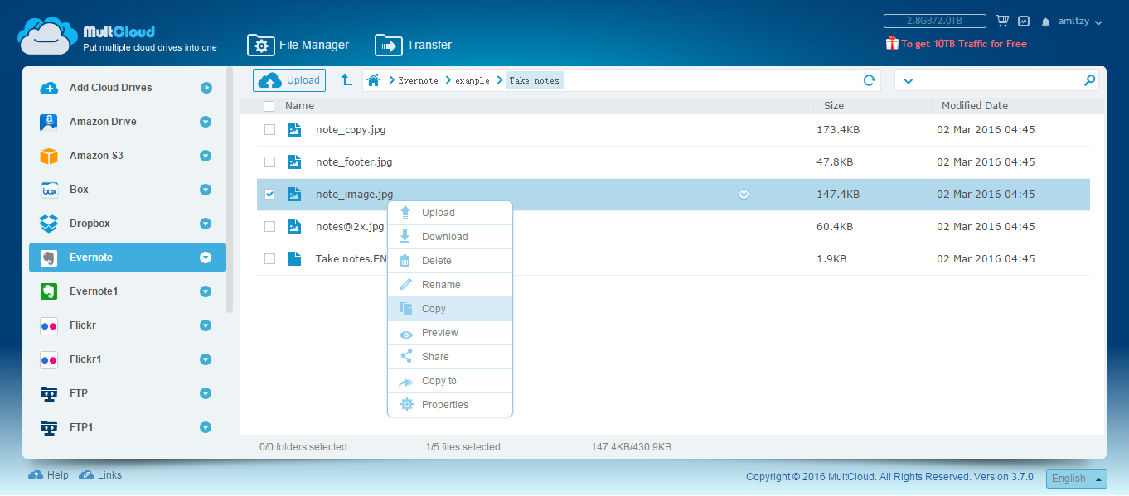
Task: Expand the Amazon S3 dropdown arrow
Action: pos(206,156)
